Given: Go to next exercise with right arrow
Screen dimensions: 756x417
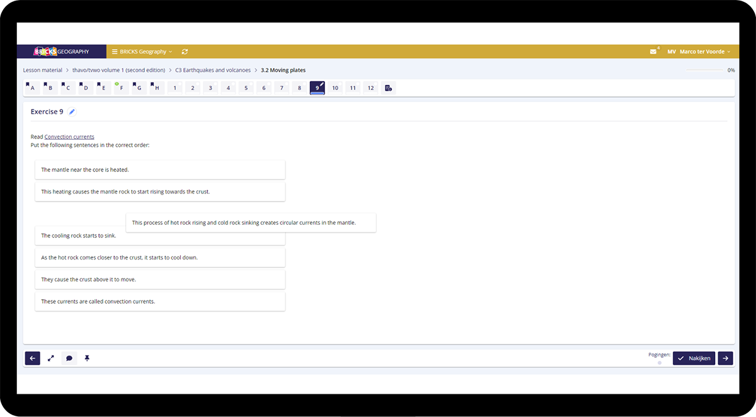Looking at the screenshot, I should (x=725, y=358).
